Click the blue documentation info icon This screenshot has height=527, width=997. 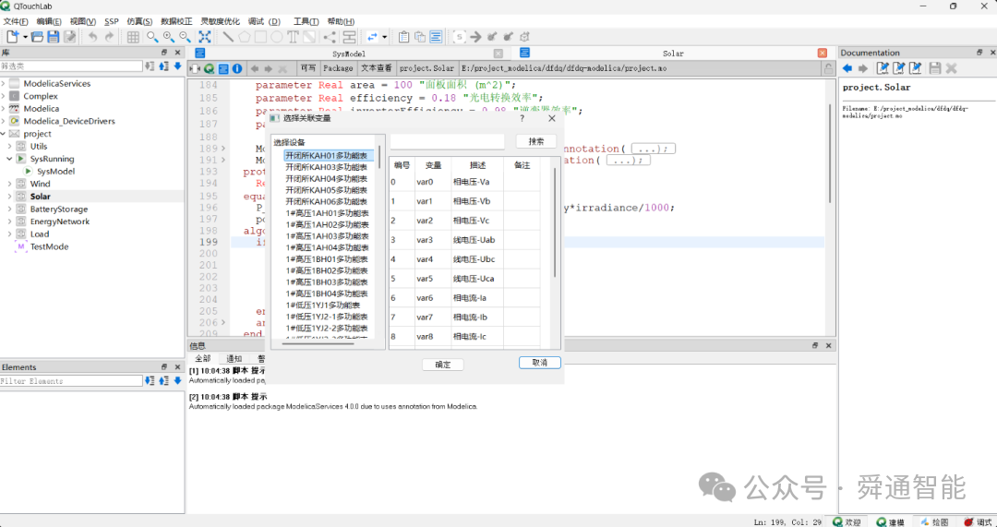(236, 68)
